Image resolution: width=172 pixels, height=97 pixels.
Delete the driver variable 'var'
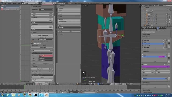click(x=52, y=50)
